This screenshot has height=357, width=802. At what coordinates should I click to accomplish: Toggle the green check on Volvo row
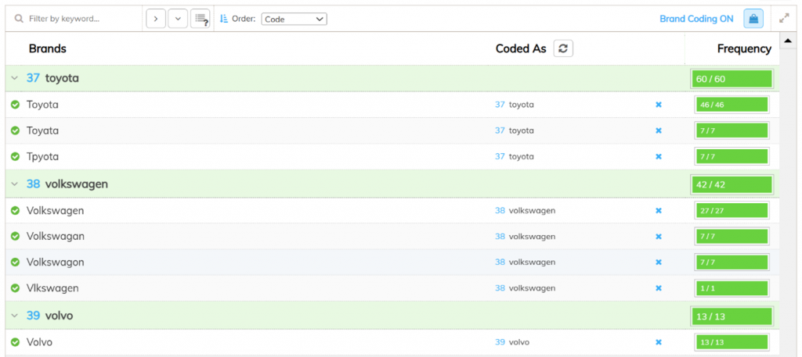pyautogui.click(x=16, y=342)
